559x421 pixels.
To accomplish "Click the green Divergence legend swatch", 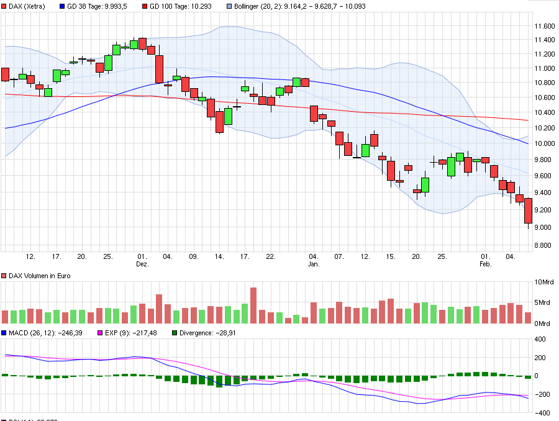I will (x=175, y=333).
